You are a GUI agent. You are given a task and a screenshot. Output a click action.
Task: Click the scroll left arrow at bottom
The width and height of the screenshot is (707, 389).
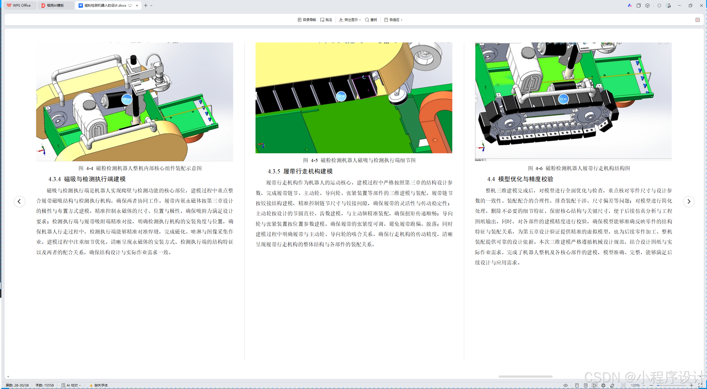coord(8,376)
